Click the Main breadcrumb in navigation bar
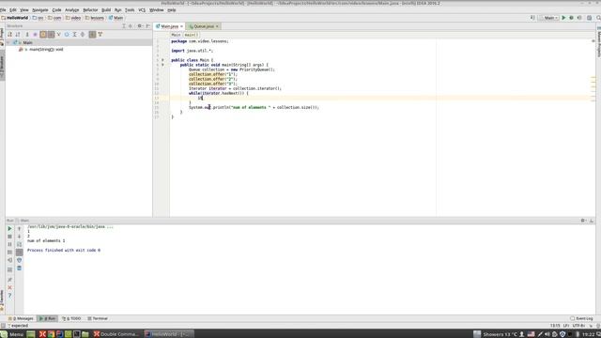Image resolution: width=601 pixels, height=338 pixels. pyautogui.click(x=116, y=18)
